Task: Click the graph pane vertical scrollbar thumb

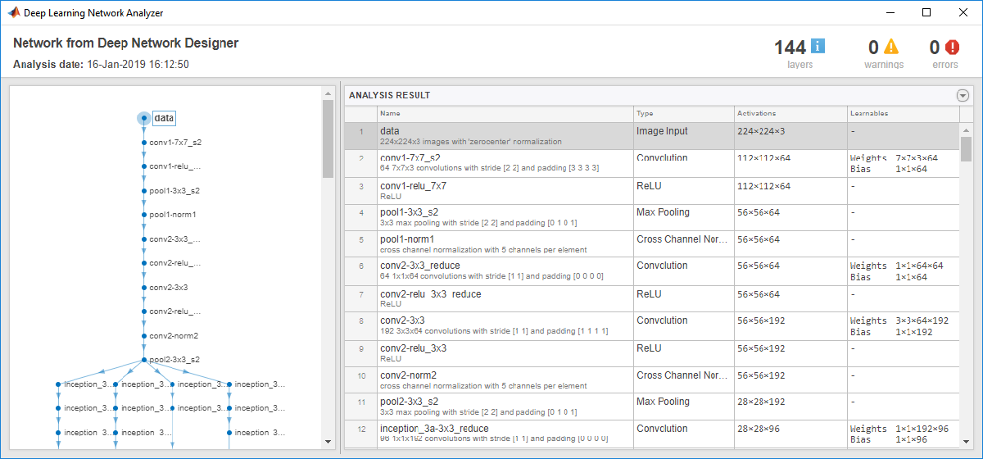Action: pyautogui.click(x=328, y=138)
